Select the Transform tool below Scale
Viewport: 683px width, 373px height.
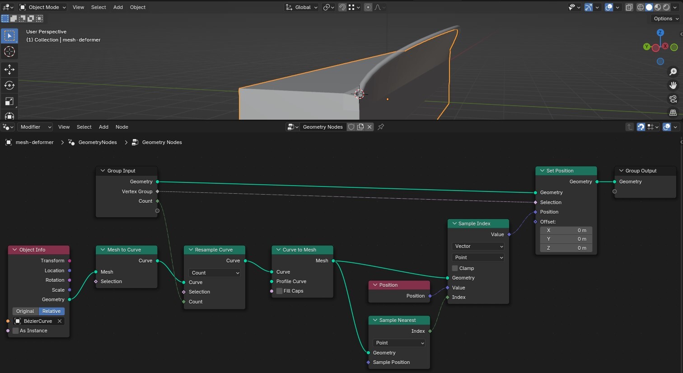tap(9, 116)
